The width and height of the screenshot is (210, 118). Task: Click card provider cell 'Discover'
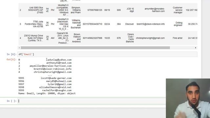click(130, 24)
